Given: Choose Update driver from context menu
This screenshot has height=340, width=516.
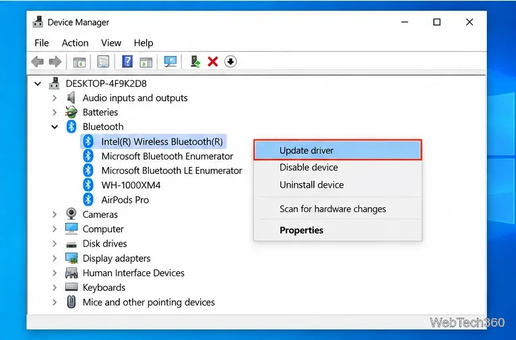Looking at the screenshot, I should 337,150.
